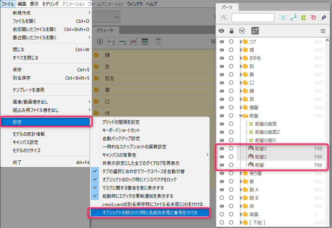Expand the [ 下絵 ] folder
The image size is (332, 228).
click(241, 222)
